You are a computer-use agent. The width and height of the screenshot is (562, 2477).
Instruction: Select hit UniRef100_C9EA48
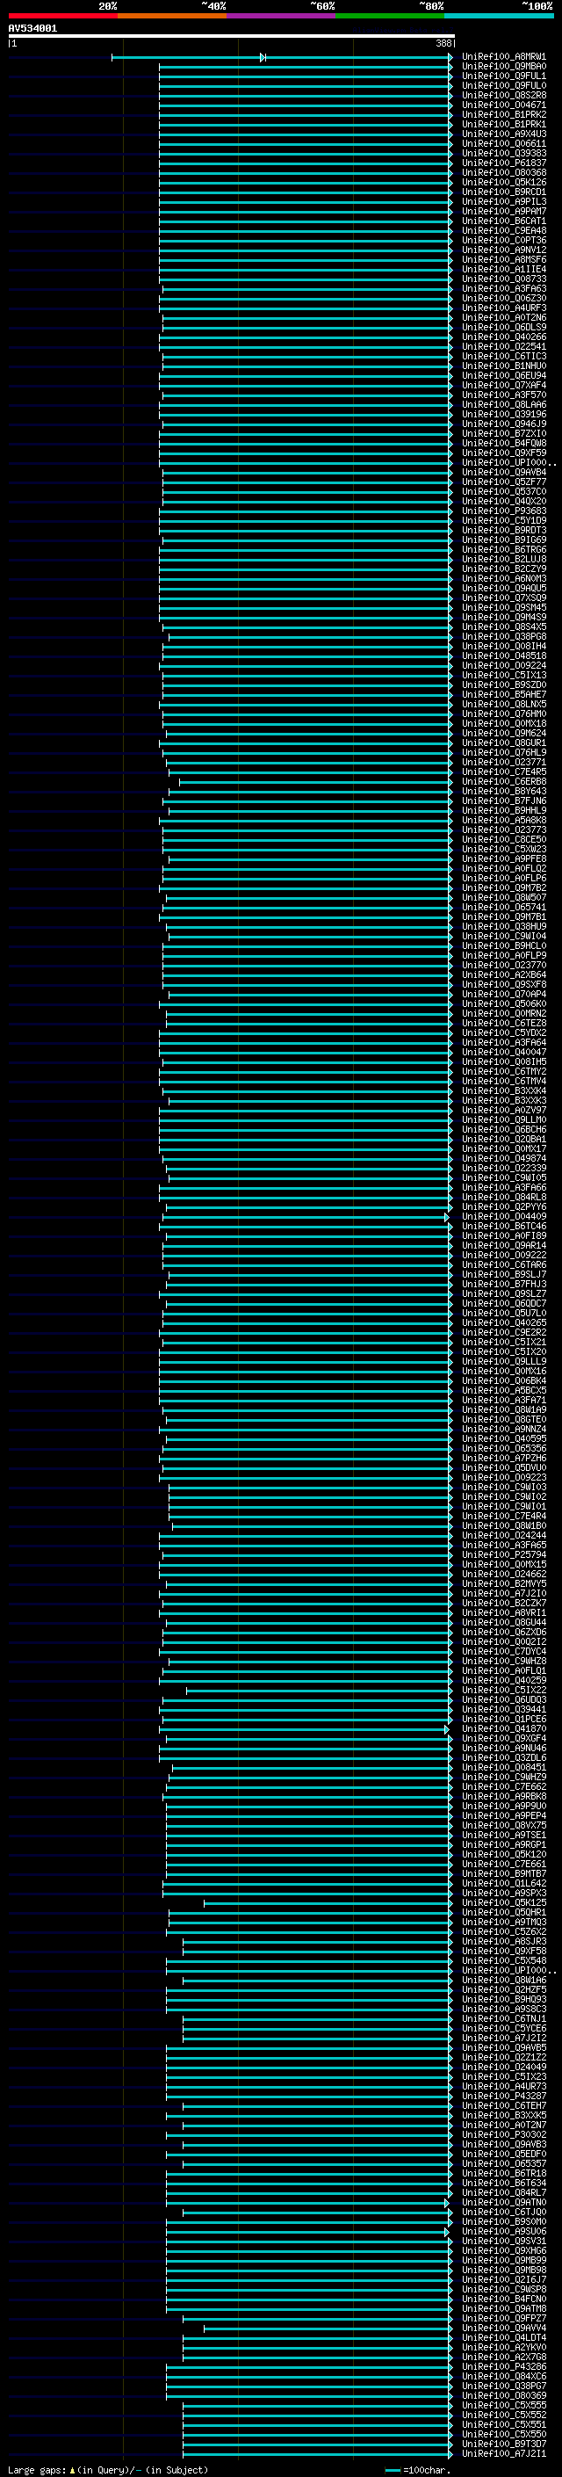[503, 231]
